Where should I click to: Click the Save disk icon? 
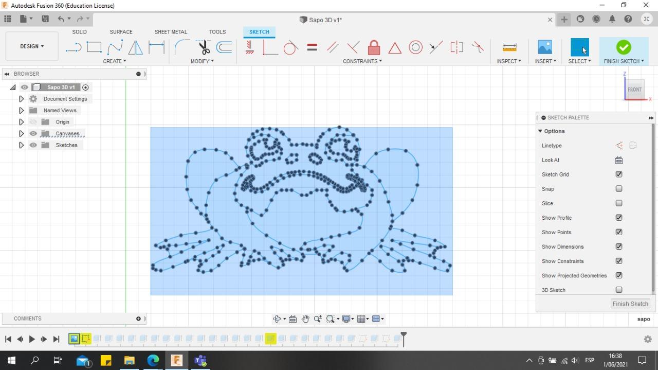point(45,19)
